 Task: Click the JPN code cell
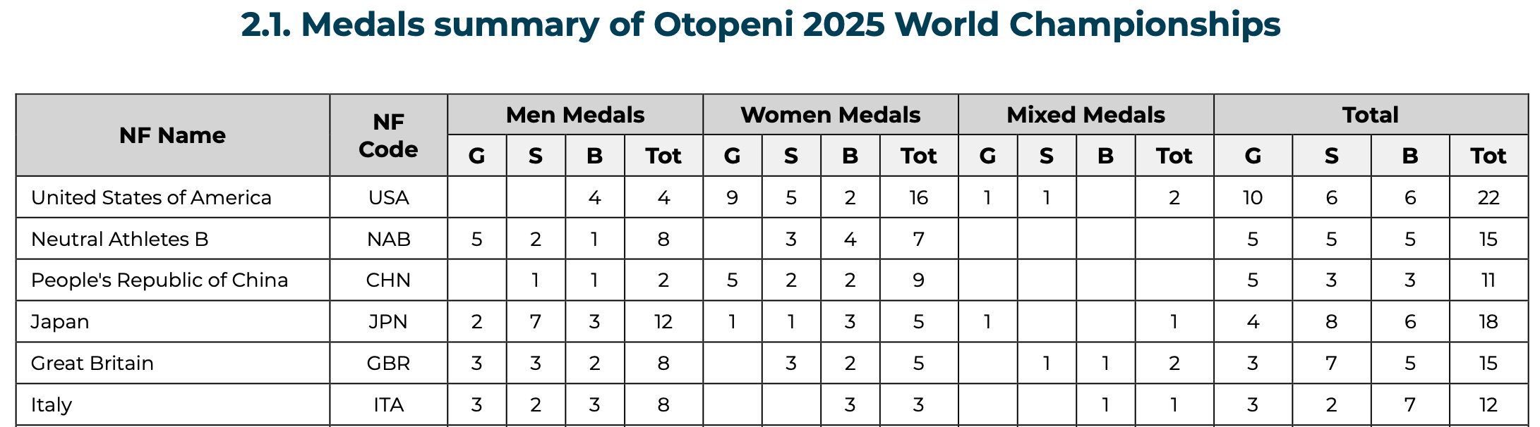388,322
